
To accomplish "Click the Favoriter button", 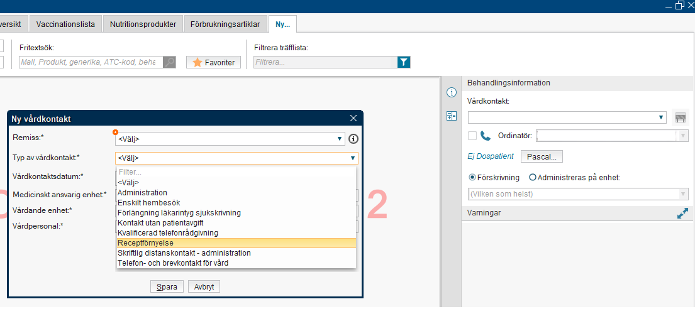I will [x=213, y=62].
